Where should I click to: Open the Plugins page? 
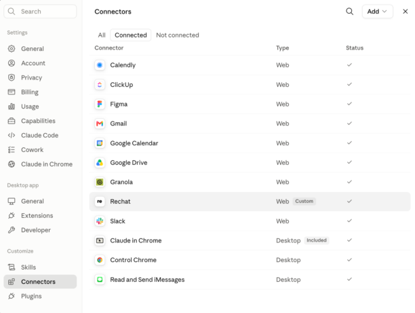(x=40, y=296)
